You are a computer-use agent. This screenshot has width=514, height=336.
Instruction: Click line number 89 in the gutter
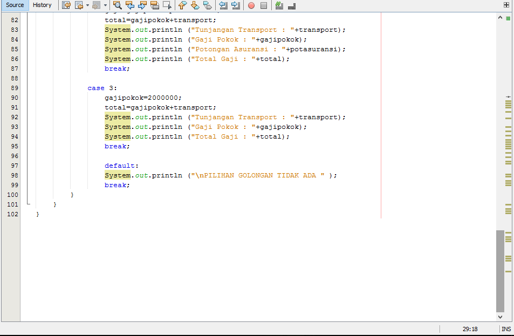(x=15, y=88)
